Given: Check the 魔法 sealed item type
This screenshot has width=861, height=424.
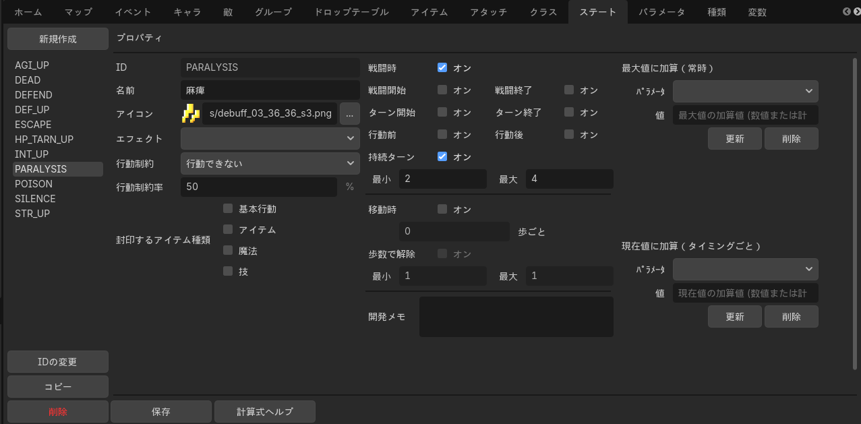Looking at the screenshot, I should click(228, 251).
